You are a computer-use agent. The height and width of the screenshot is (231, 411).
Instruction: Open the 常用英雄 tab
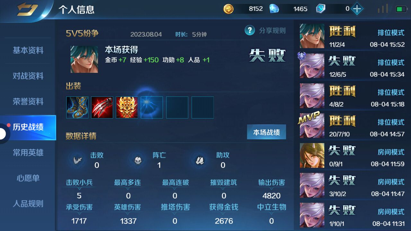(28, 153)
